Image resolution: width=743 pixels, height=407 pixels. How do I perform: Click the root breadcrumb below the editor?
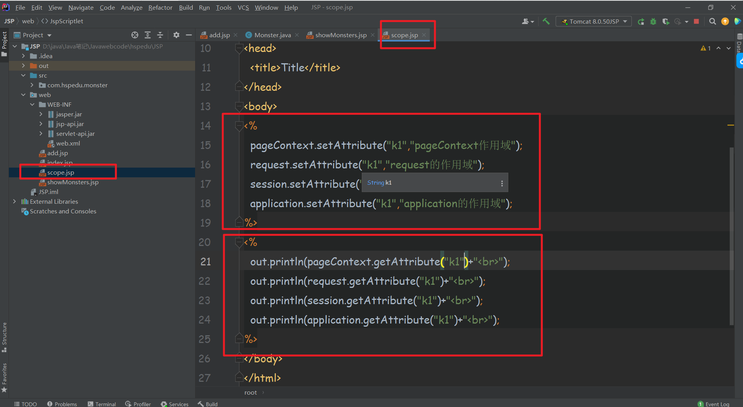click(251, 393)
